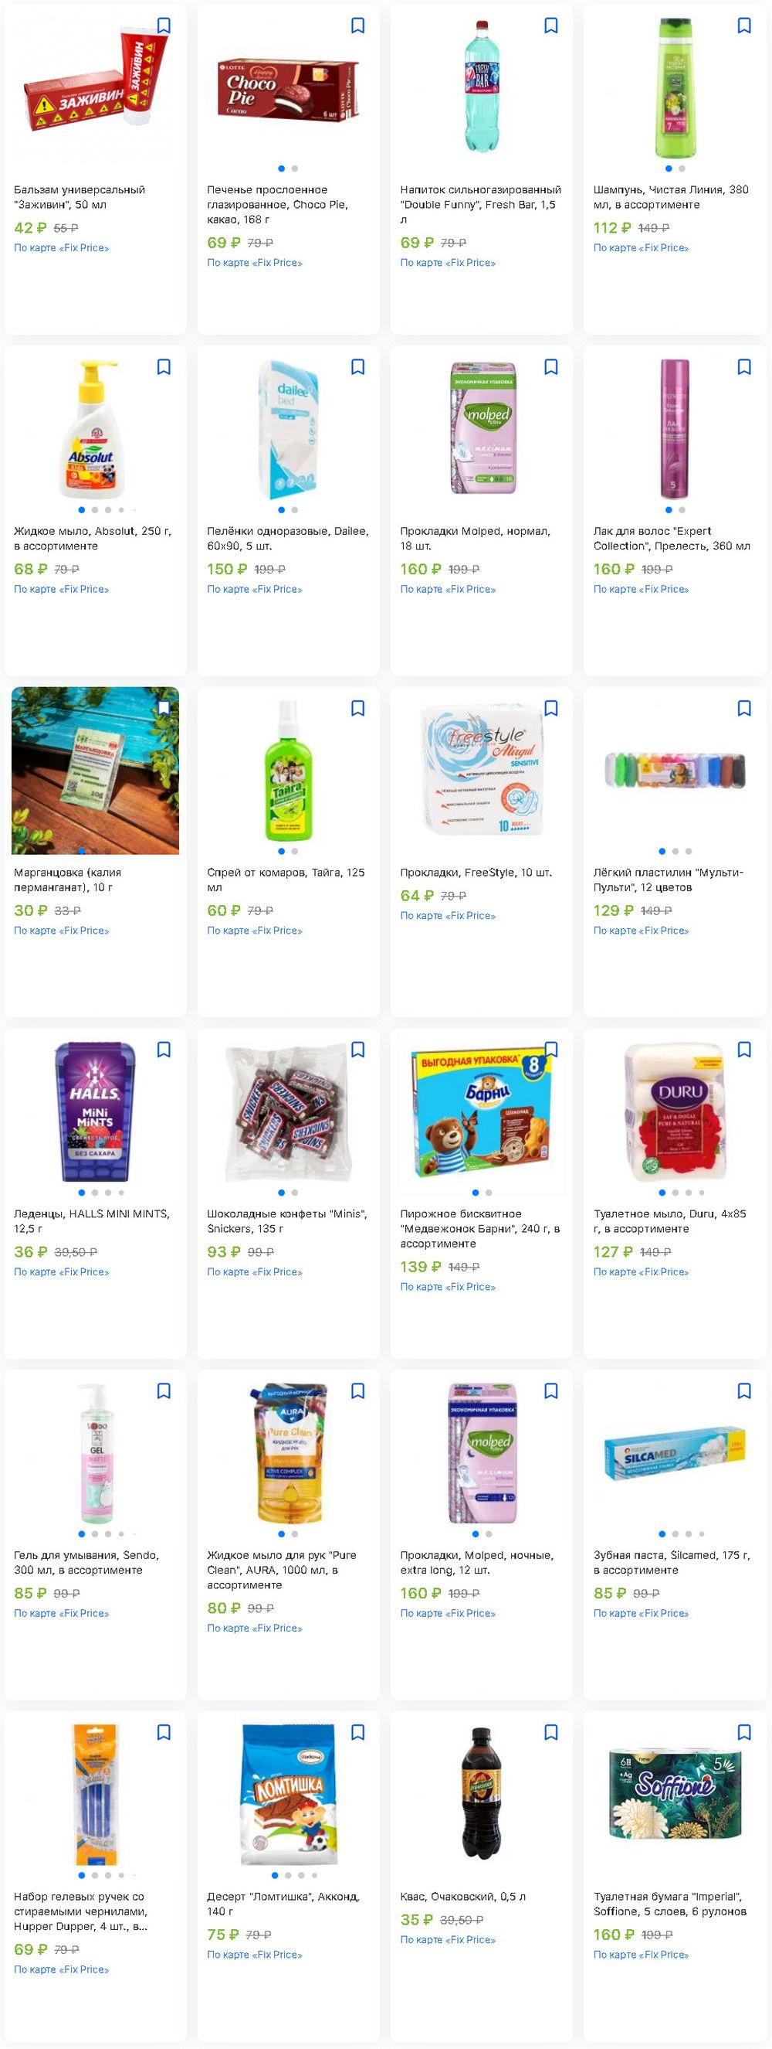Screen dimensions: 772x2049
Task: View the Марганцовка product photo
Action: pos(95,771)
